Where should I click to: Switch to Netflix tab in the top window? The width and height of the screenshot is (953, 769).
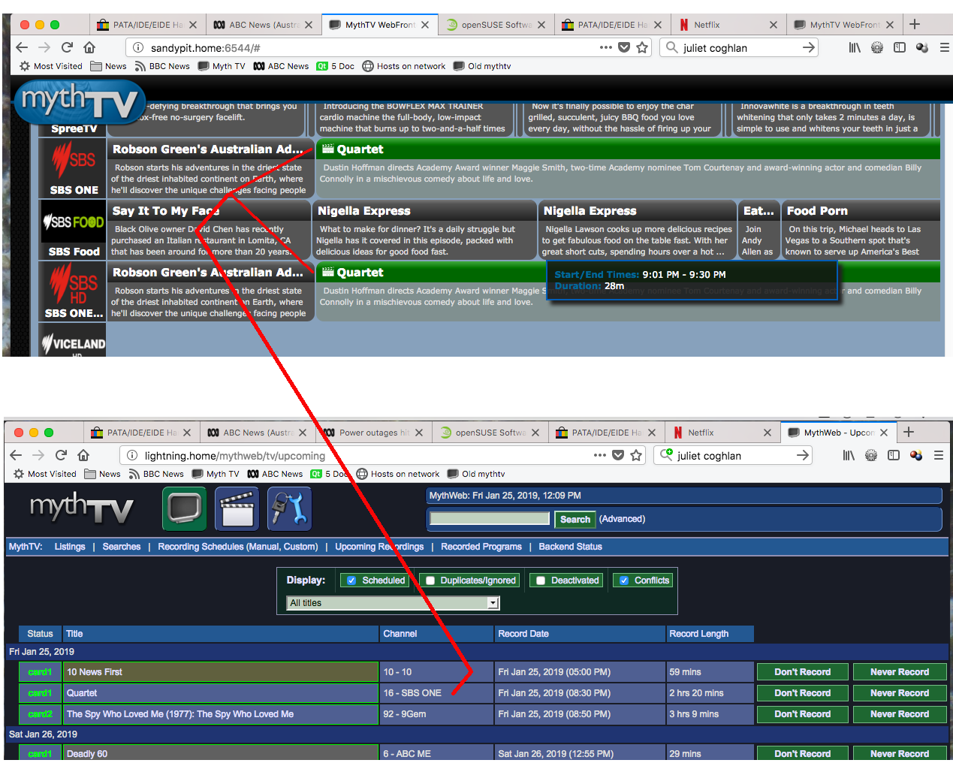728,25
